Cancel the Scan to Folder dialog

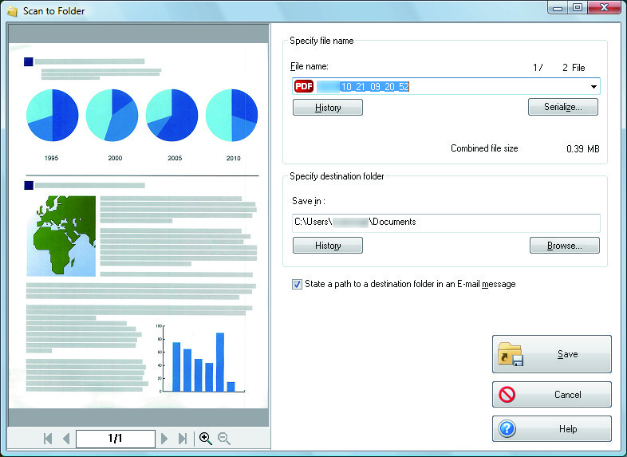tap(552, 395)
